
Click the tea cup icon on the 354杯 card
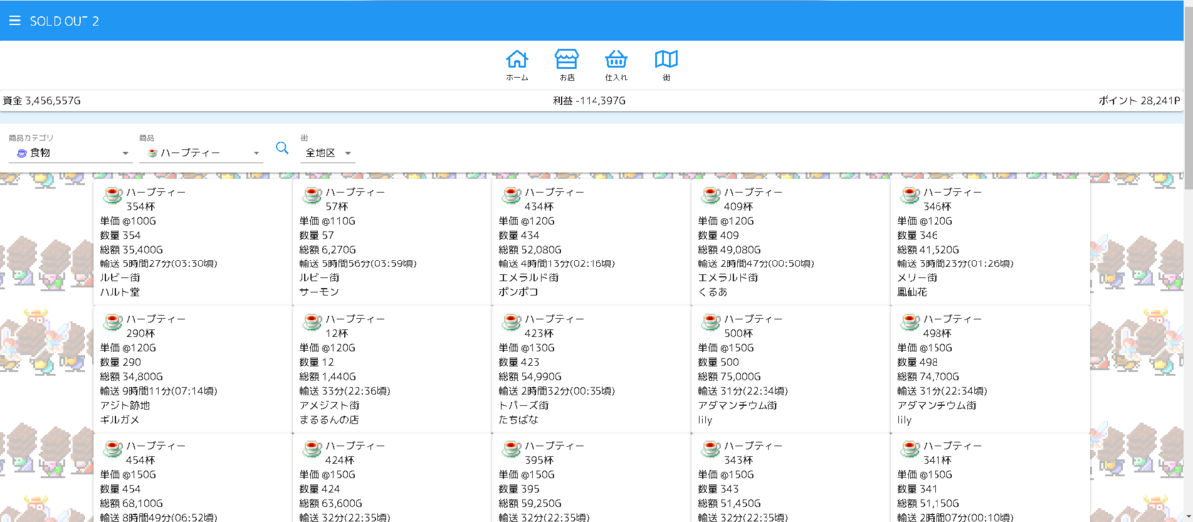[112, 193]
